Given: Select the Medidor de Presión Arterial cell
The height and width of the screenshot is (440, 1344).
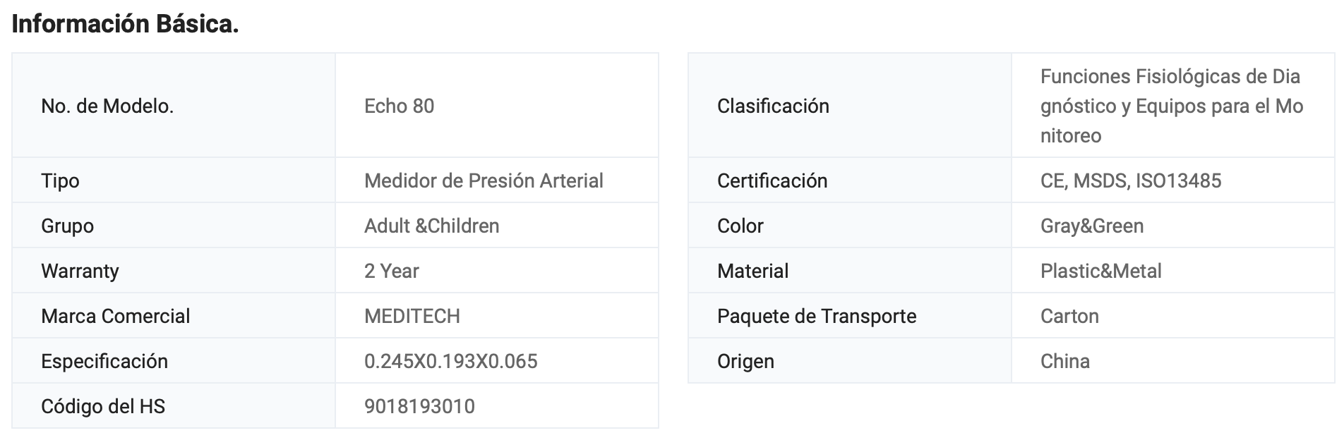Looking at the screenshot, I should click(x=484, y=181).
